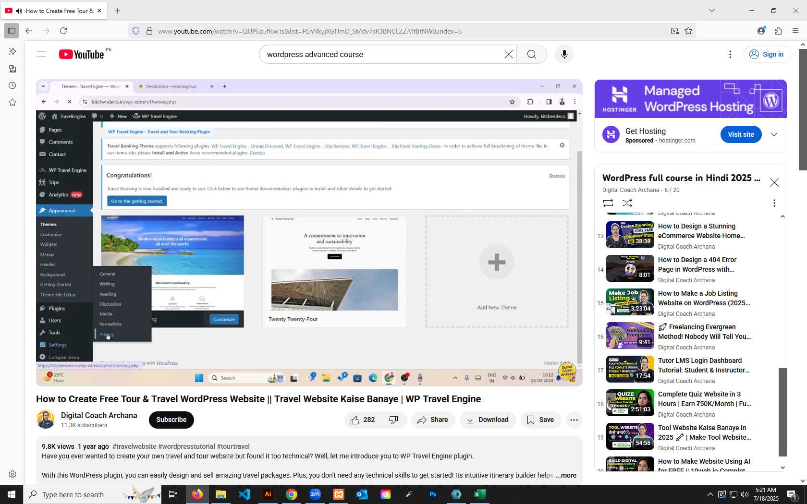Viewport: 807px width, 504px height.
Task: Open the Firefox application menu
Action: 795,31
